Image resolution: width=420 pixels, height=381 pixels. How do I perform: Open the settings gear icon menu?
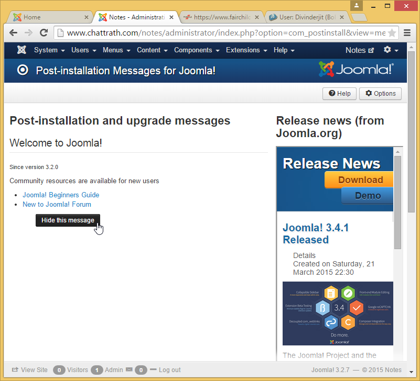coord(391,50)
